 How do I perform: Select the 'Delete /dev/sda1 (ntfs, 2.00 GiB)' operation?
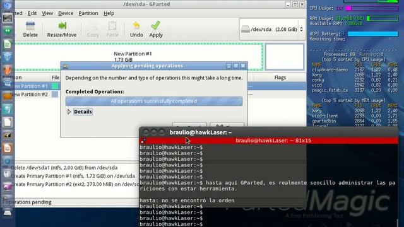point(64,168)
